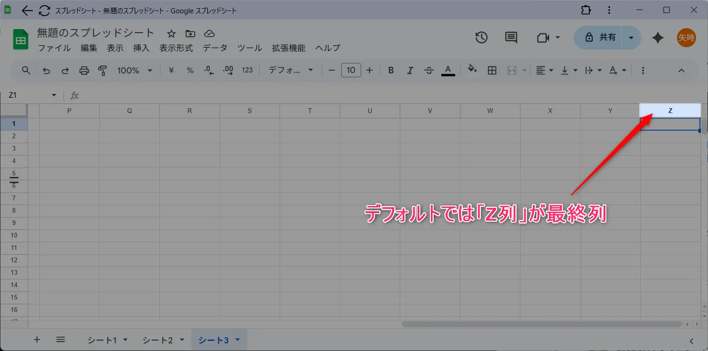Toggle italic text formatting
Image resolution: width=708 pixels, height=351 pixels.
tap(410, 71)
